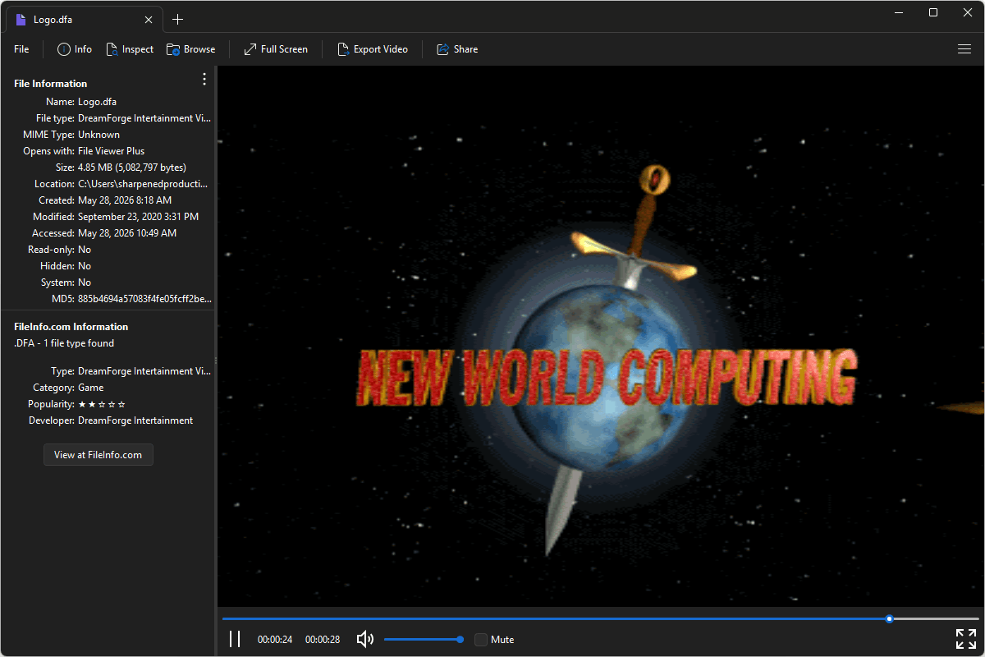This screenshot has width=985, height=657.
Task: Click the video seek bar handle
Action: coord(890,618)
